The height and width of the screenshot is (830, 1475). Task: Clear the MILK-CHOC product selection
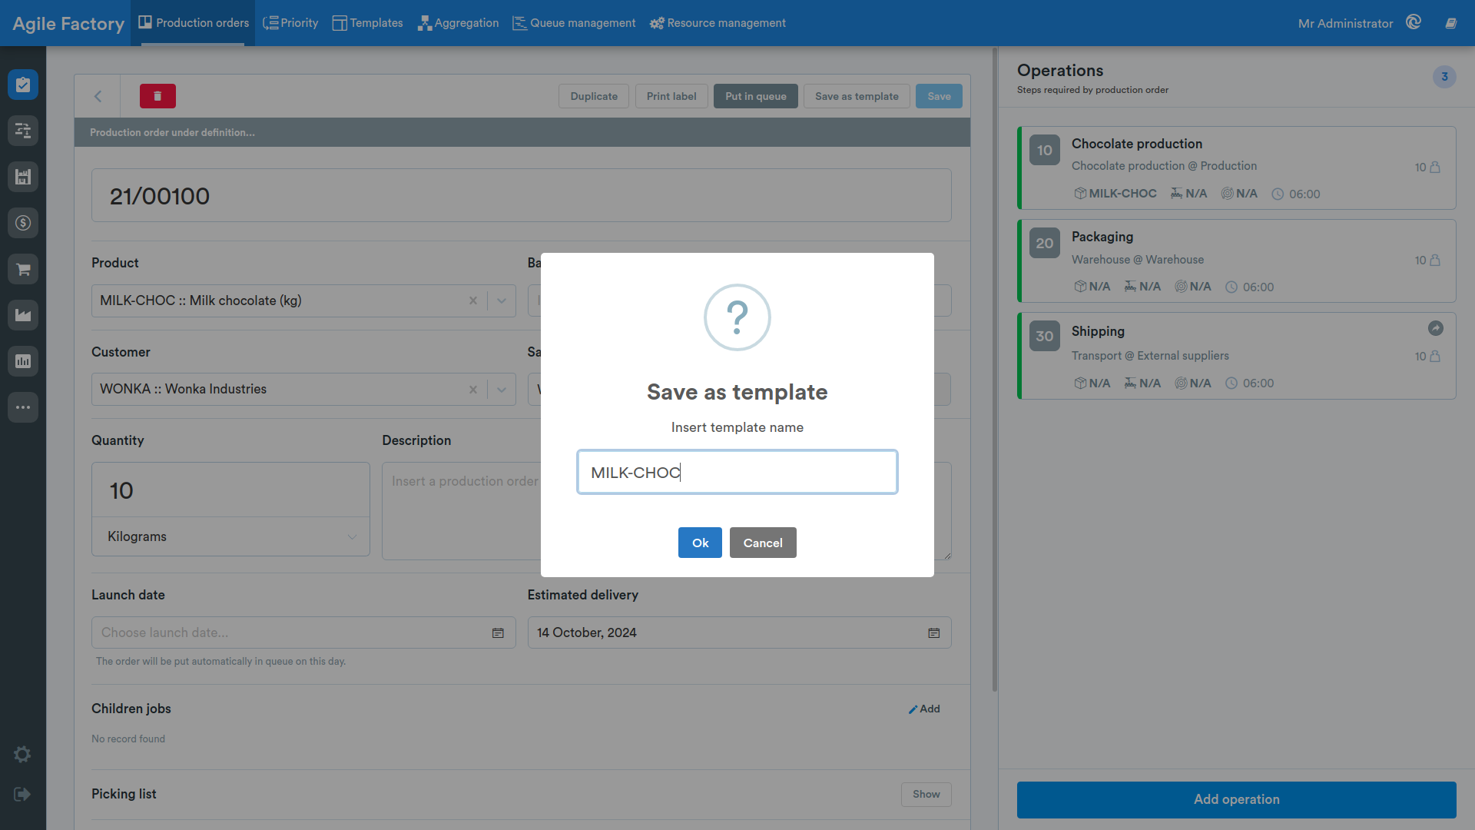point(473,300)
